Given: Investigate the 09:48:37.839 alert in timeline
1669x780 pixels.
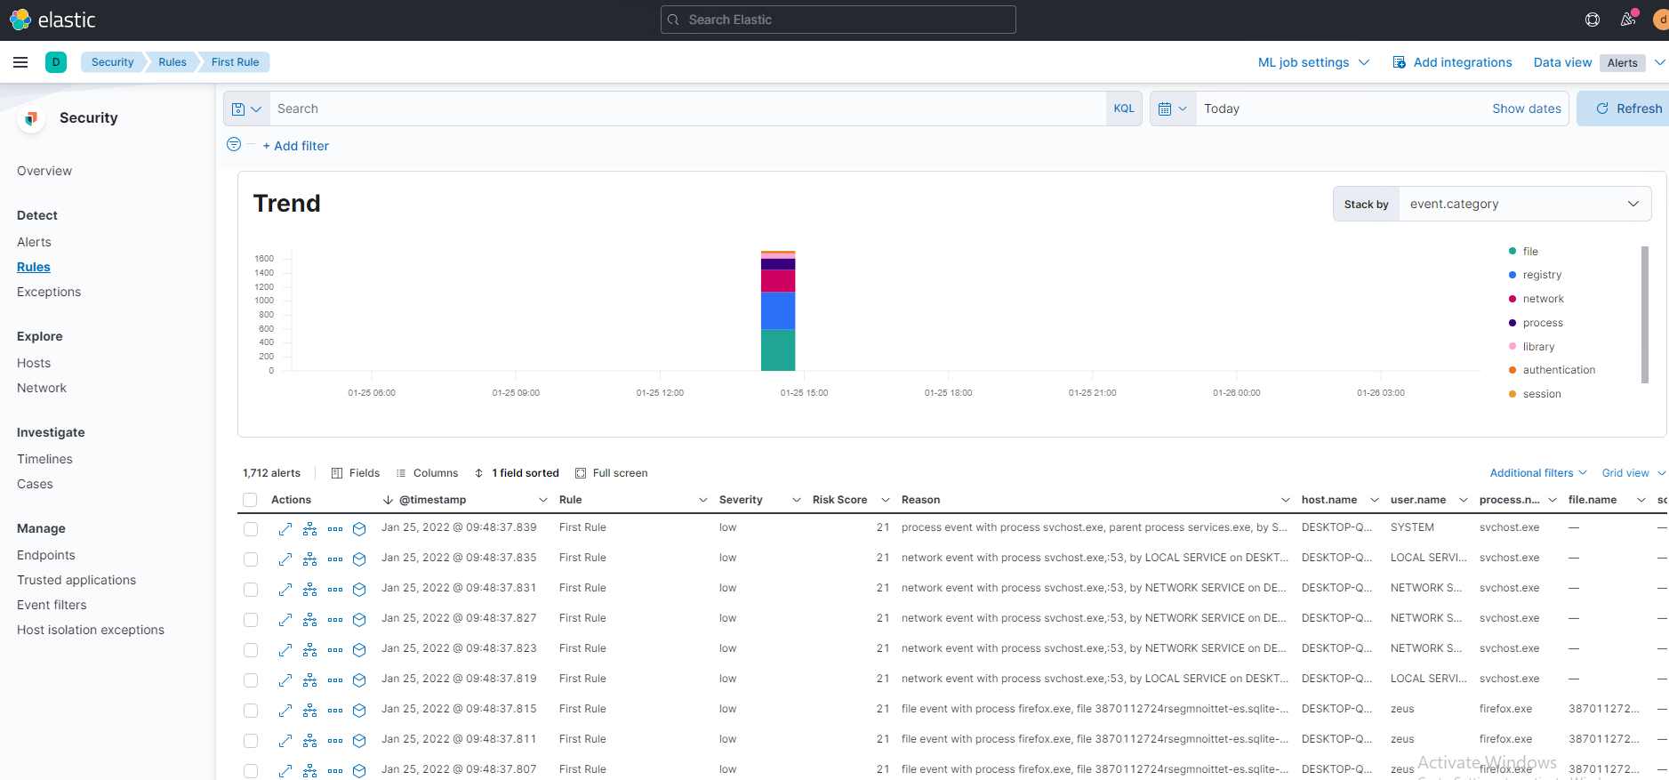Looking at the screenshot, I should [x=359, y=529].
